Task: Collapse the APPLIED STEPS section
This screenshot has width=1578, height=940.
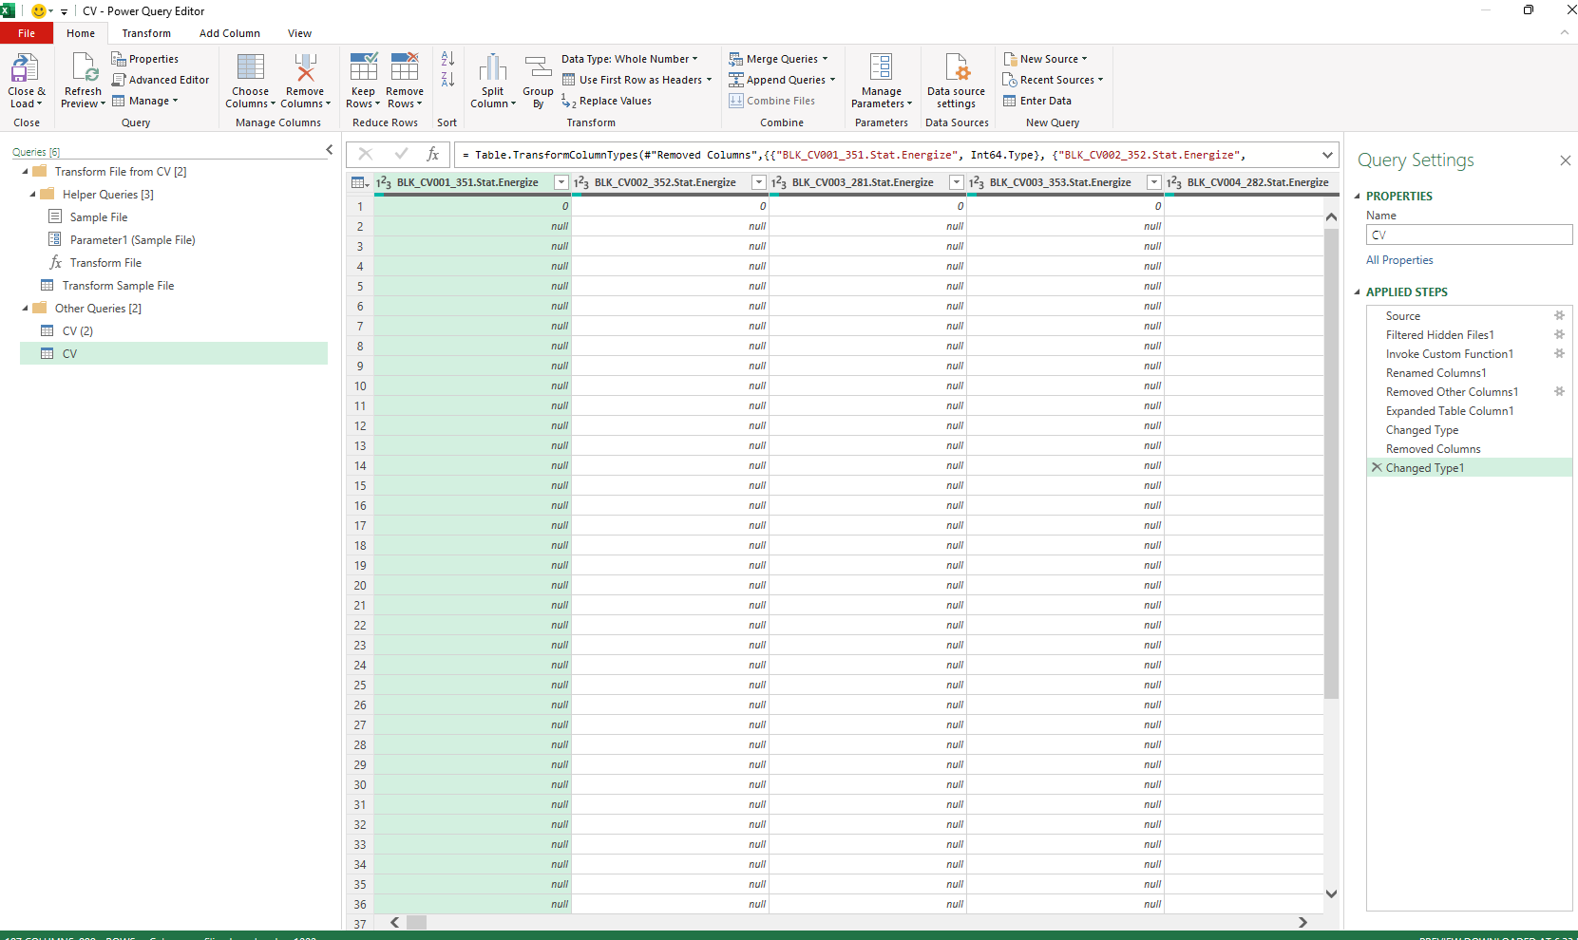Action: pos(1358,292)
